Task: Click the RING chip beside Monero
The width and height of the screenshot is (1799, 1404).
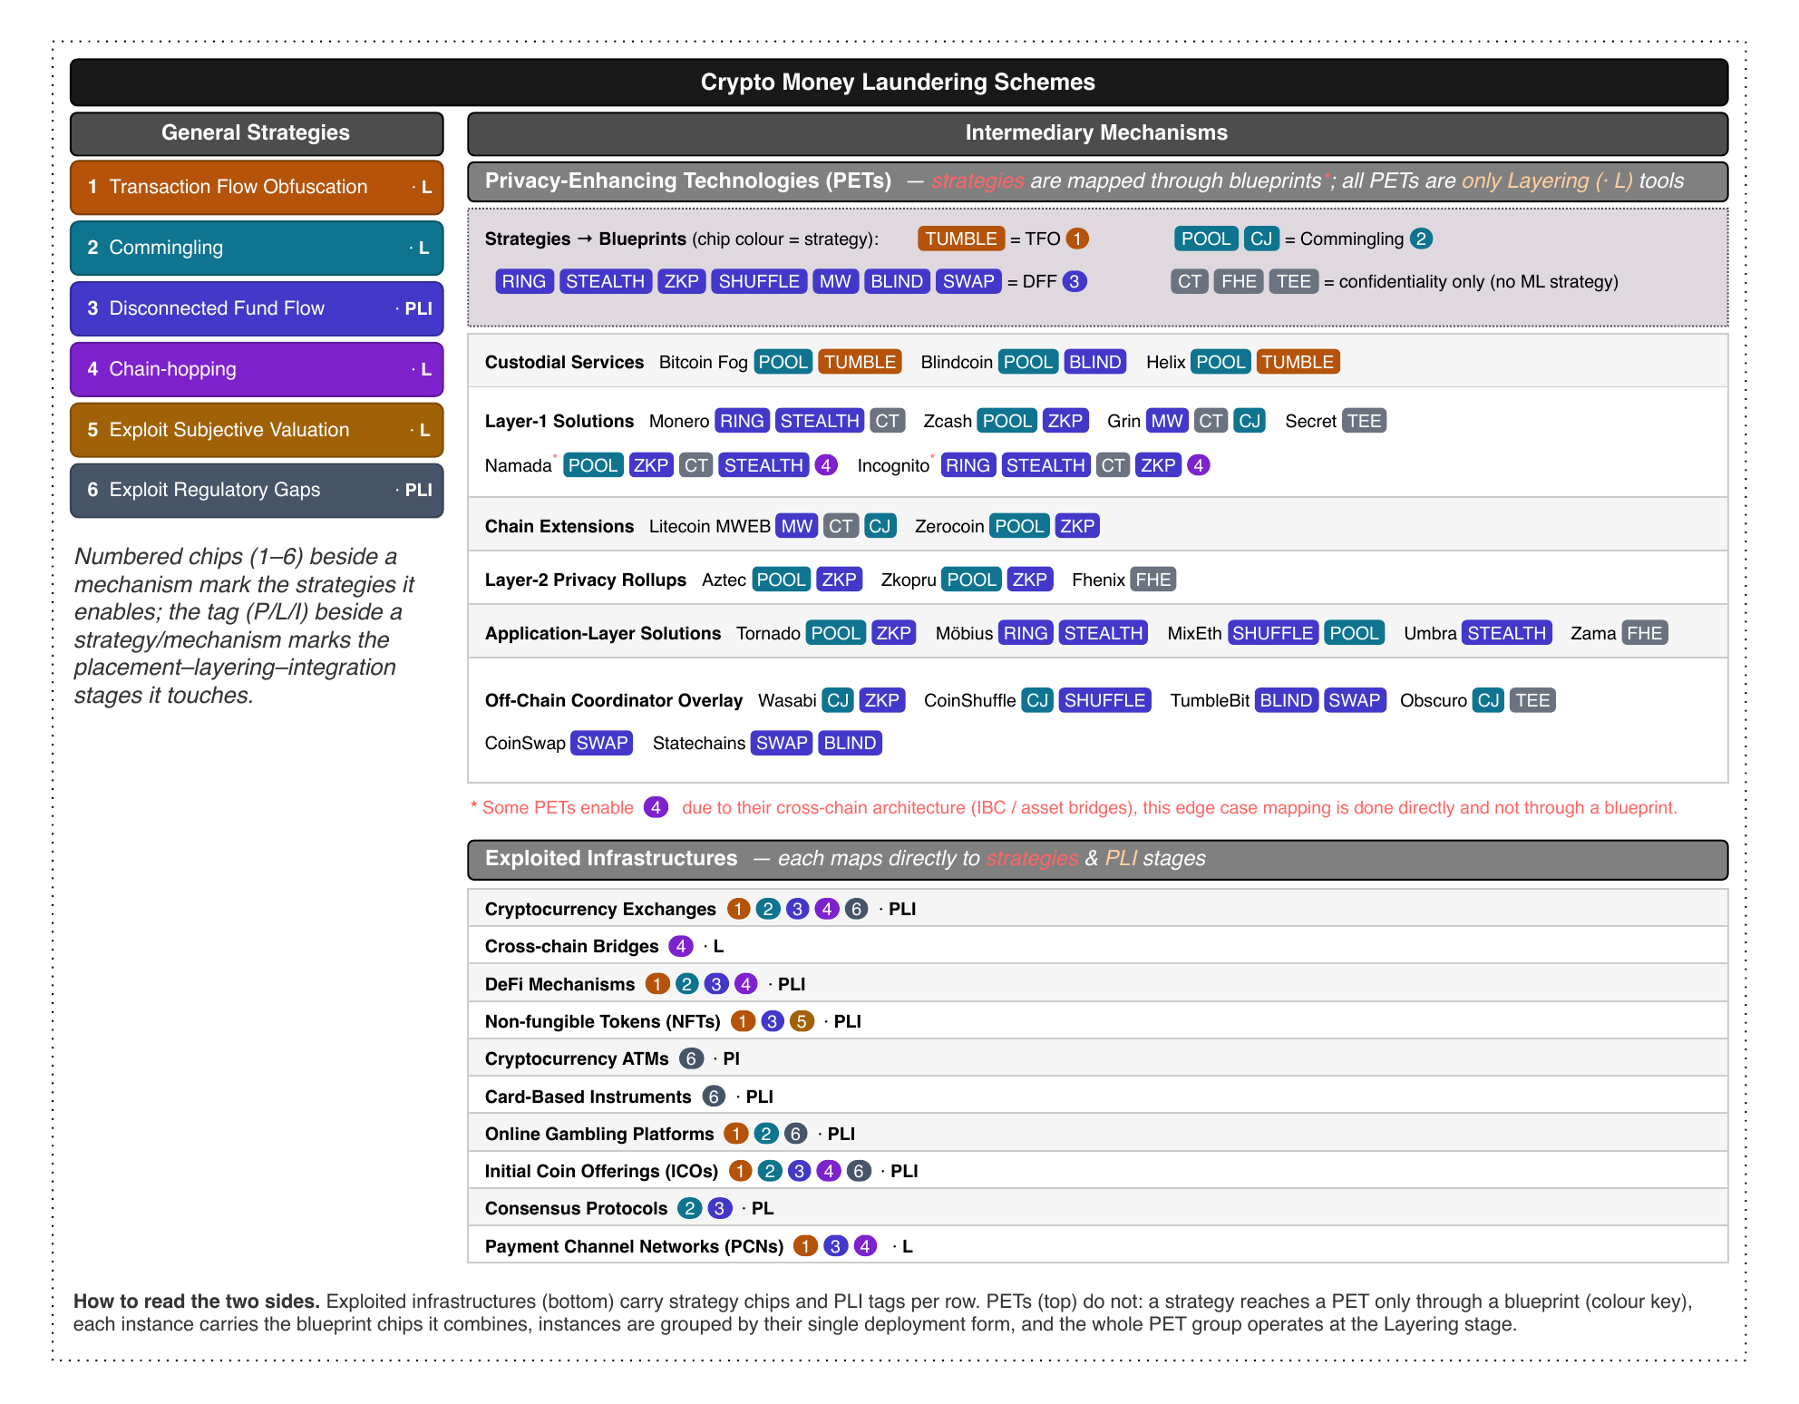Action: 743,421
